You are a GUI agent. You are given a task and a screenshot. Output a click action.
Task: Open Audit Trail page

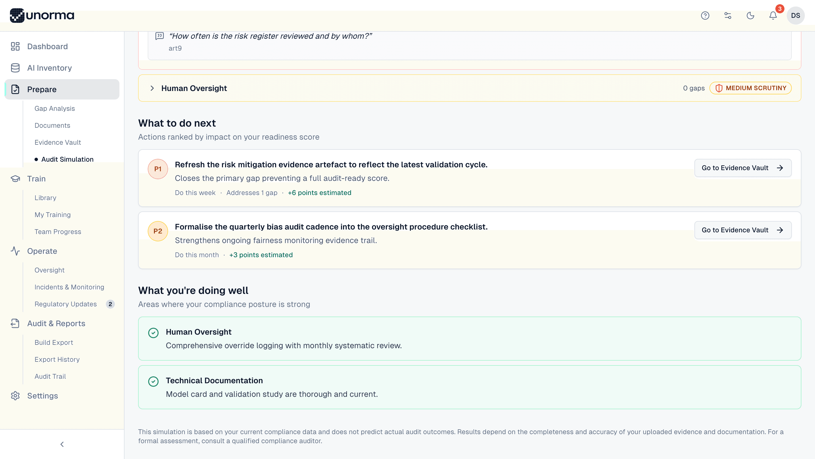tap(50, 376)
